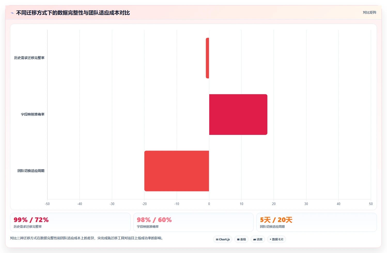Click the 字段映射准确率 y-axis label

[33, 114]
